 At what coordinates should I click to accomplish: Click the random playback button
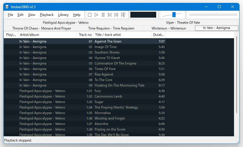click(123, 15)
